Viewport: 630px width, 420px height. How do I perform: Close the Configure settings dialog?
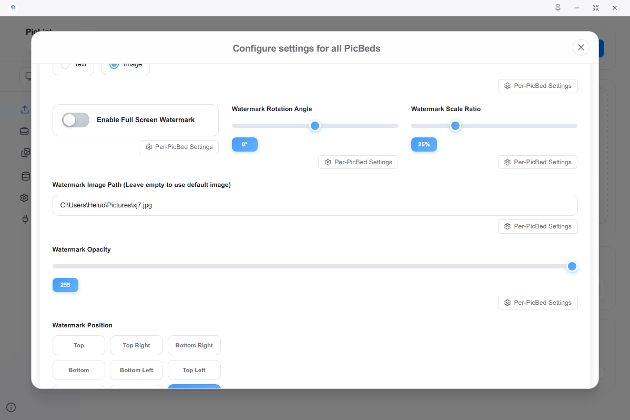click(581, 47)
